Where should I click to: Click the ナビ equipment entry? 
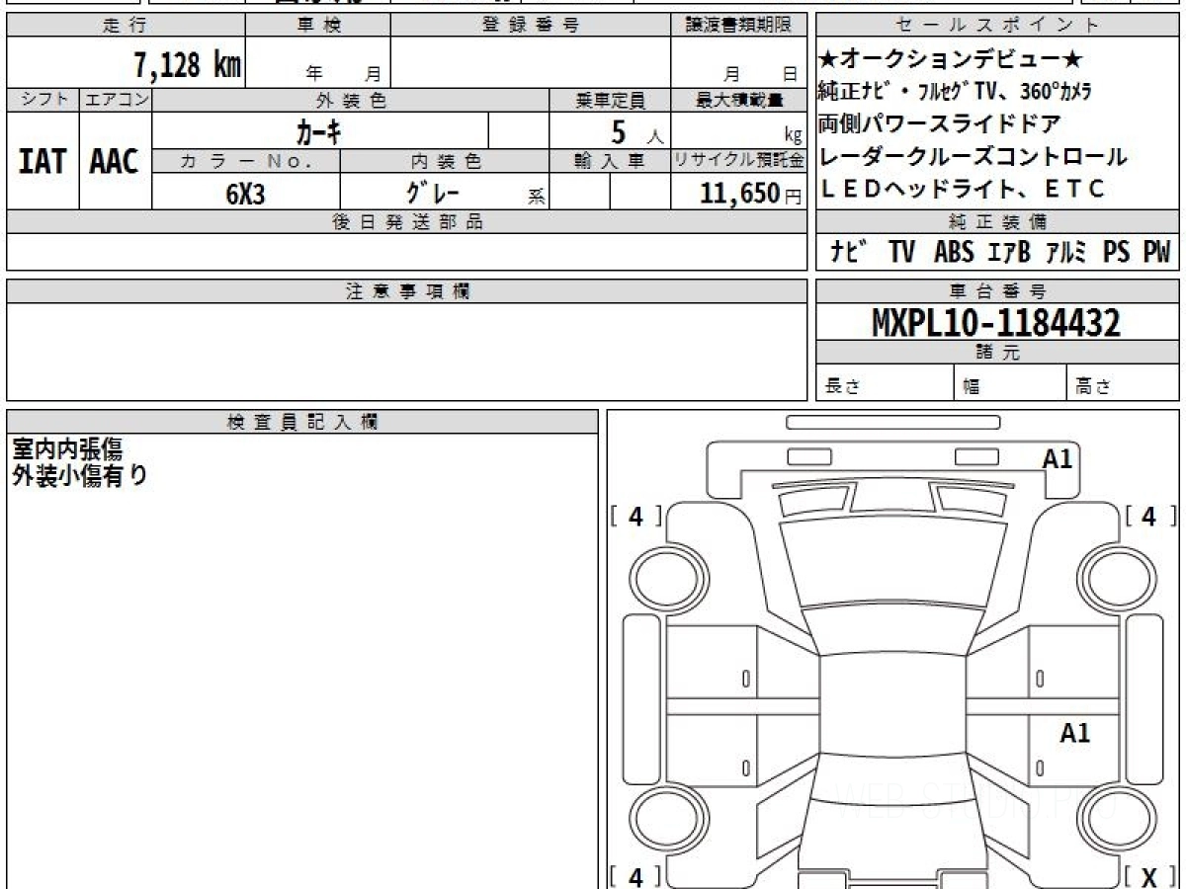[x=850, y=252]
